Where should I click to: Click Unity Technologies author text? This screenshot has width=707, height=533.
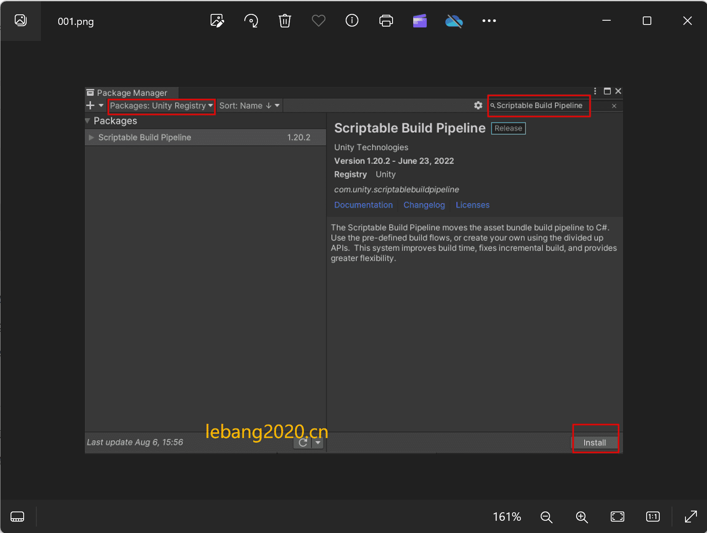371,147
